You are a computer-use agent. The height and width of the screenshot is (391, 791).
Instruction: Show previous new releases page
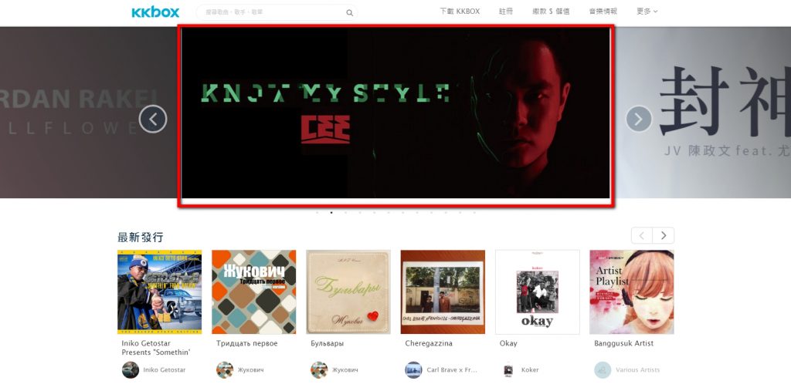coord(642,235)
